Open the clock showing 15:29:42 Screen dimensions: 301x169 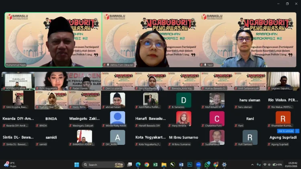coord(291,165)
